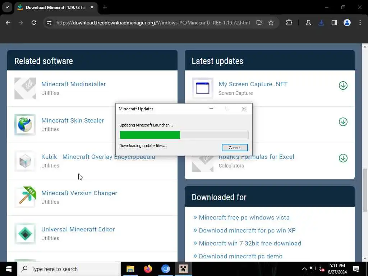368x276 pixels.
Task: Cancel the Minecraft Updater download
Action: (x=234, y=148)
